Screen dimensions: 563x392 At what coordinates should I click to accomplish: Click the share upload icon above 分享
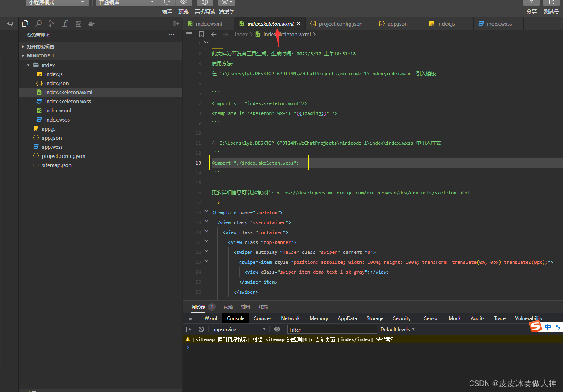532,2
